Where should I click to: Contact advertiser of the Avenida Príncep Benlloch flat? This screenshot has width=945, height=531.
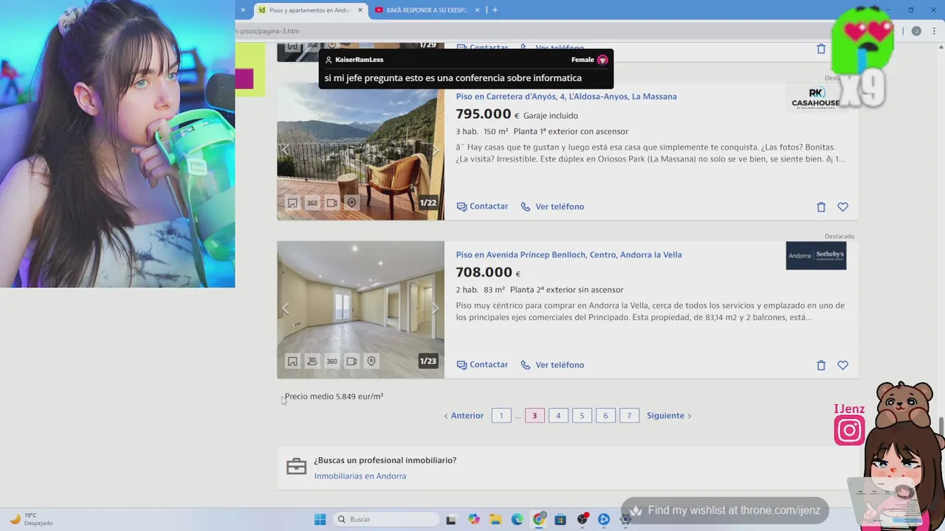(482, 364)
